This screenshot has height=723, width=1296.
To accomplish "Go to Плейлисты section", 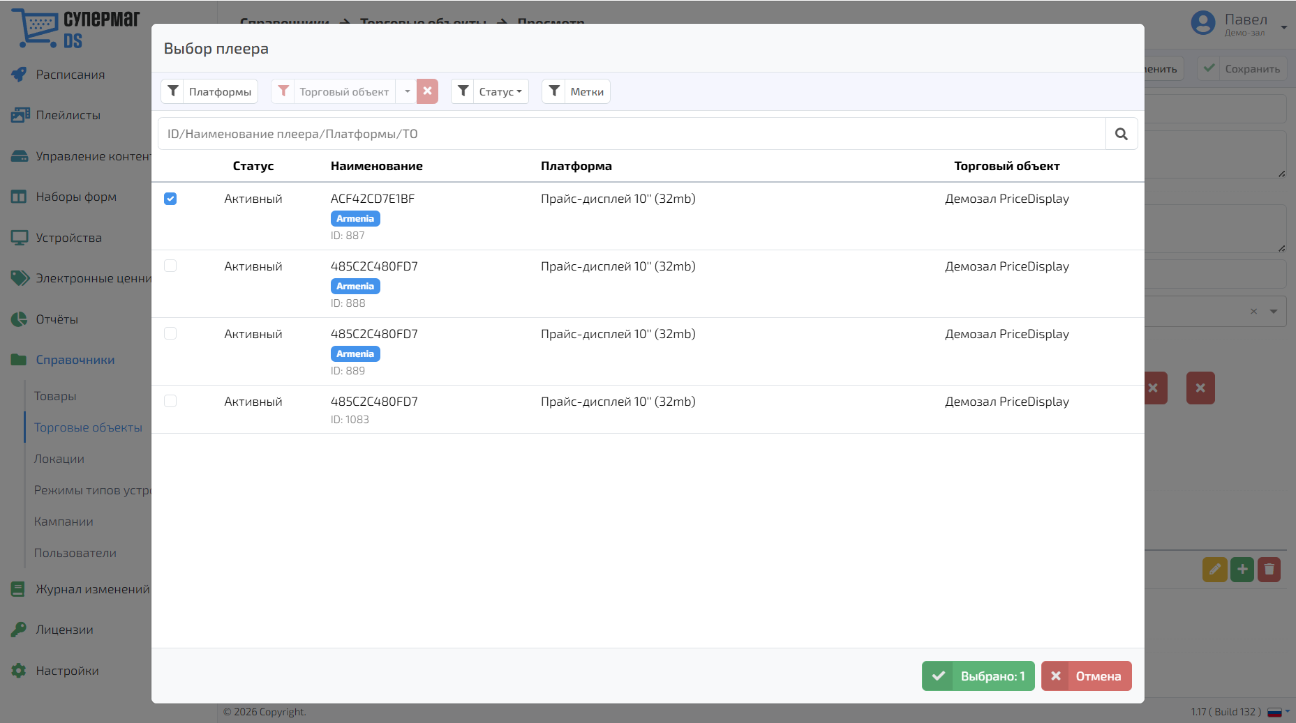I will (x=68, y=115).
